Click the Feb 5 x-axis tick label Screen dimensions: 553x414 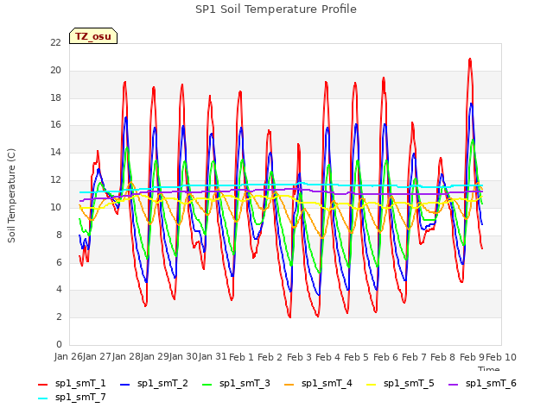click(356, 357)
